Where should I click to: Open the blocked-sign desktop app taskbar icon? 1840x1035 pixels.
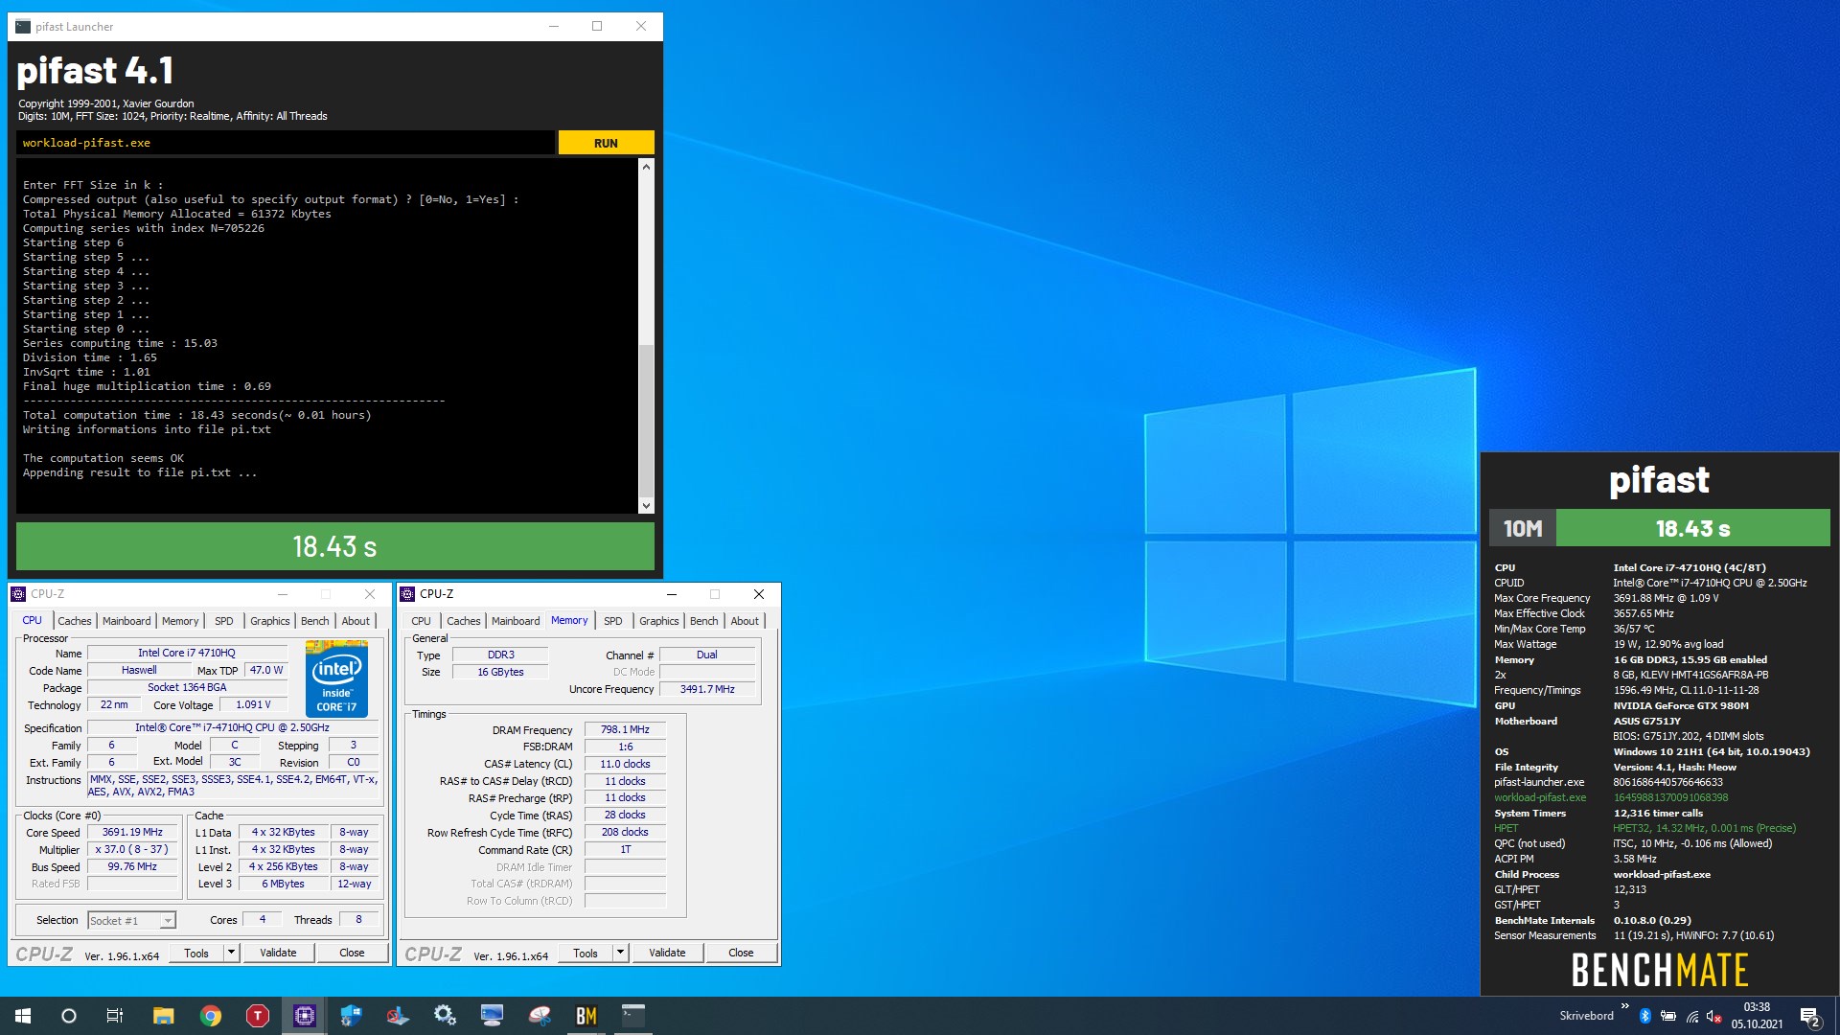[x=398, y=1016]
